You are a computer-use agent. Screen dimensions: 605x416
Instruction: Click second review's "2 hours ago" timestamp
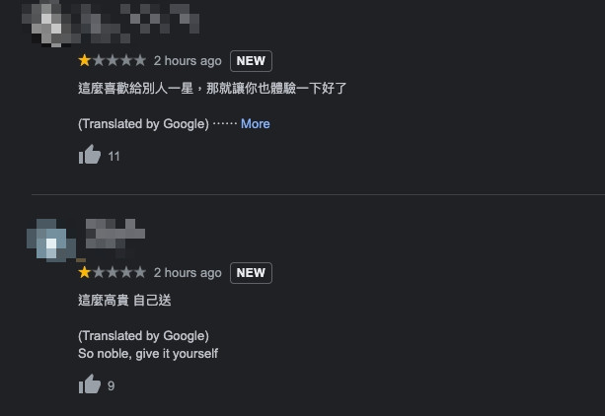tap(188, 272)
